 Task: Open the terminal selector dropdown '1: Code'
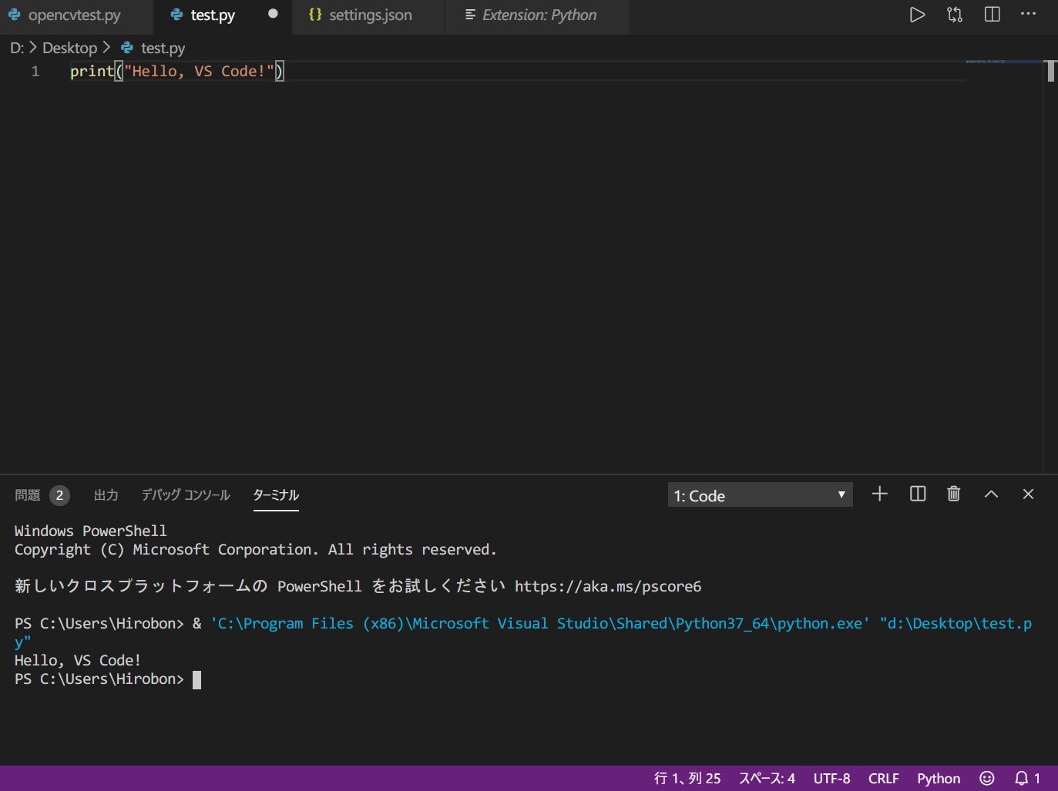coord(760,495)
